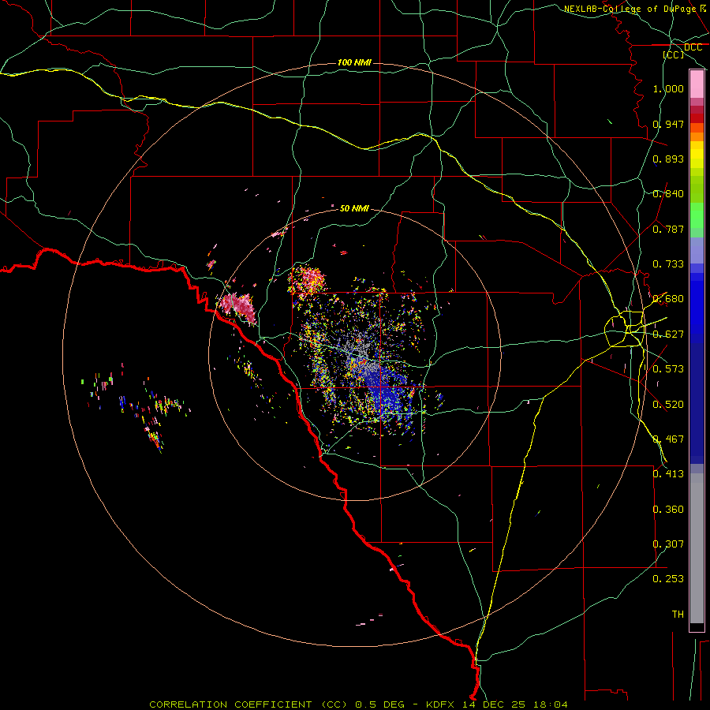
Task: Pick the red swatch on the color bar
Action: (697, 118)
